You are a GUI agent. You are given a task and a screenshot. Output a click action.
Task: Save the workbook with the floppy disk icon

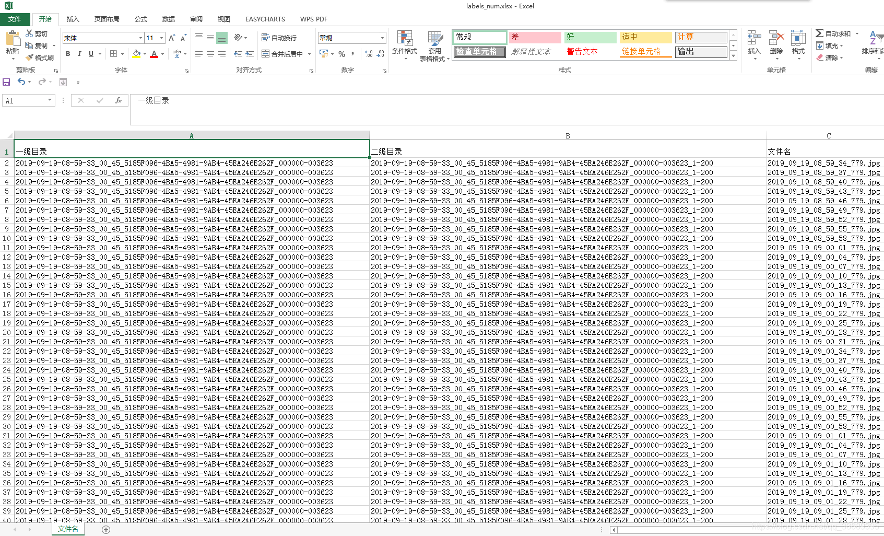[6, 82]
